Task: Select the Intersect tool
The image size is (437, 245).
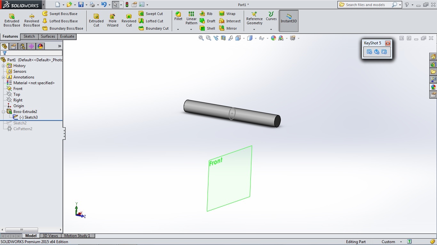Action: [230, 21]
